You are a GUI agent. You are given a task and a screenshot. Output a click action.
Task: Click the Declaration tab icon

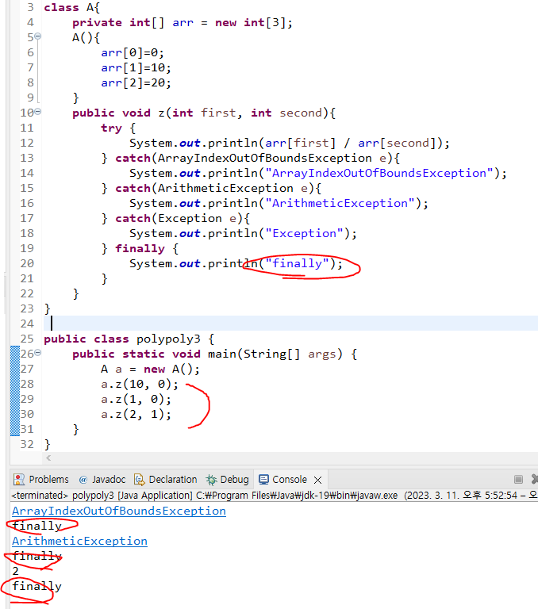pos(139,479)
